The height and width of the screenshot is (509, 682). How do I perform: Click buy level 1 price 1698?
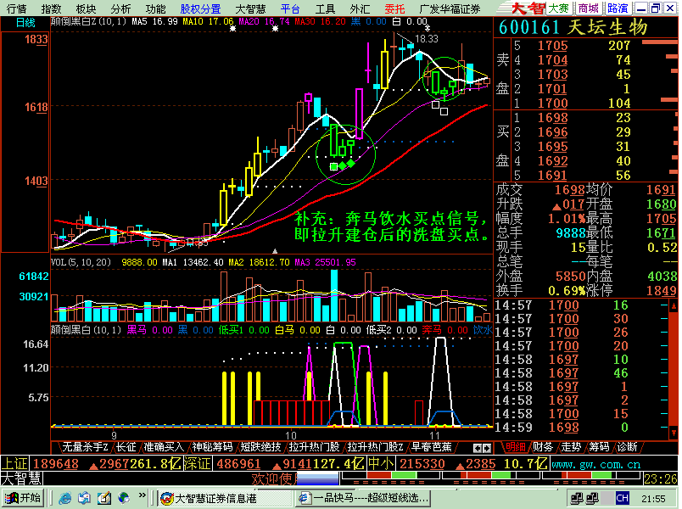tap(552, 117)
